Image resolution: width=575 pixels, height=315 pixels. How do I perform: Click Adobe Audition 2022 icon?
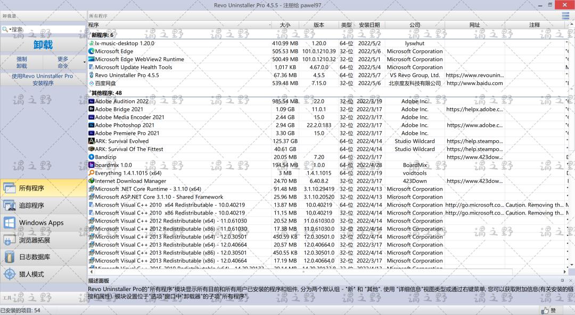(x=92, y=101)
